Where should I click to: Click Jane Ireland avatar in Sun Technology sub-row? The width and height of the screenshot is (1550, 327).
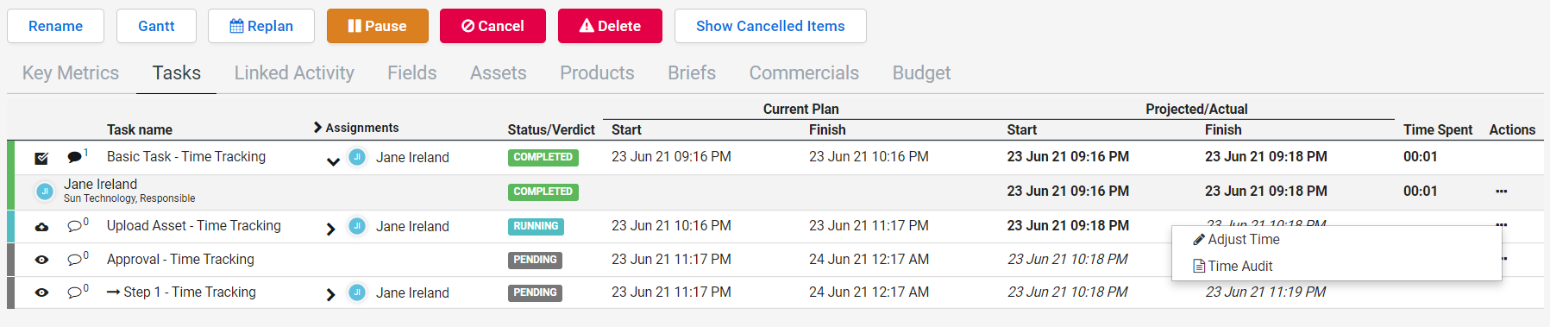45,191
